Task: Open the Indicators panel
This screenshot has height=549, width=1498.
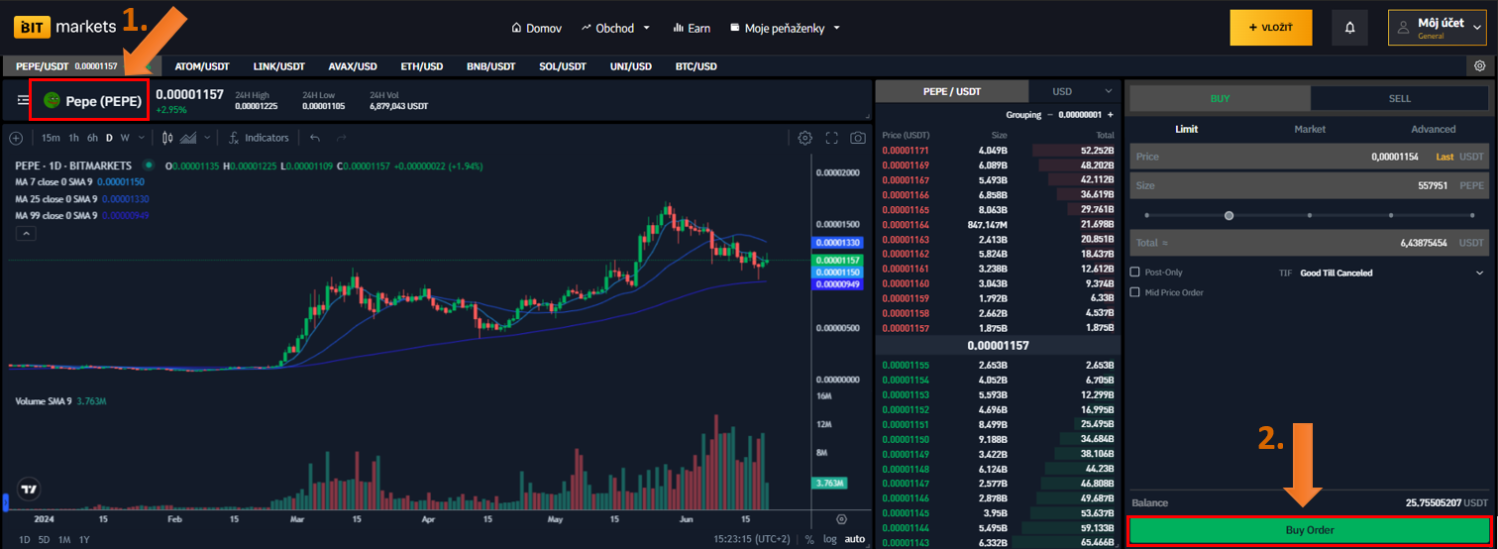Action: (x=259, y=138)
